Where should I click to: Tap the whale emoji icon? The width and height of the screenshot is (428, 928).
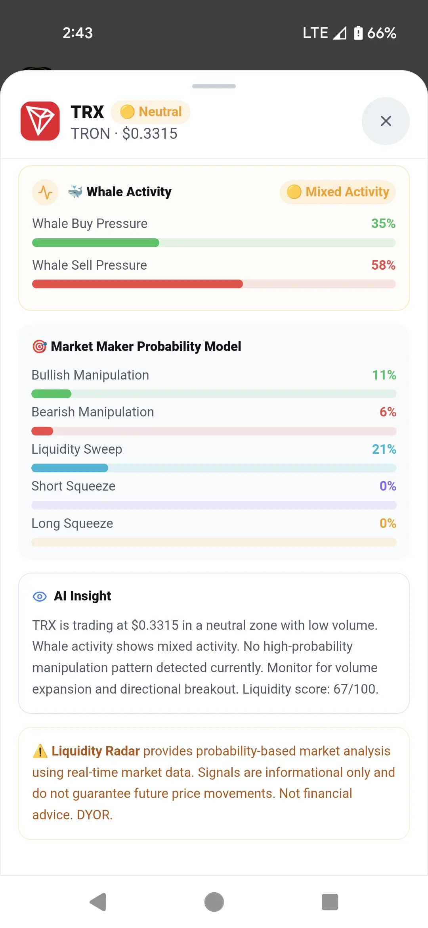[75, 192]
